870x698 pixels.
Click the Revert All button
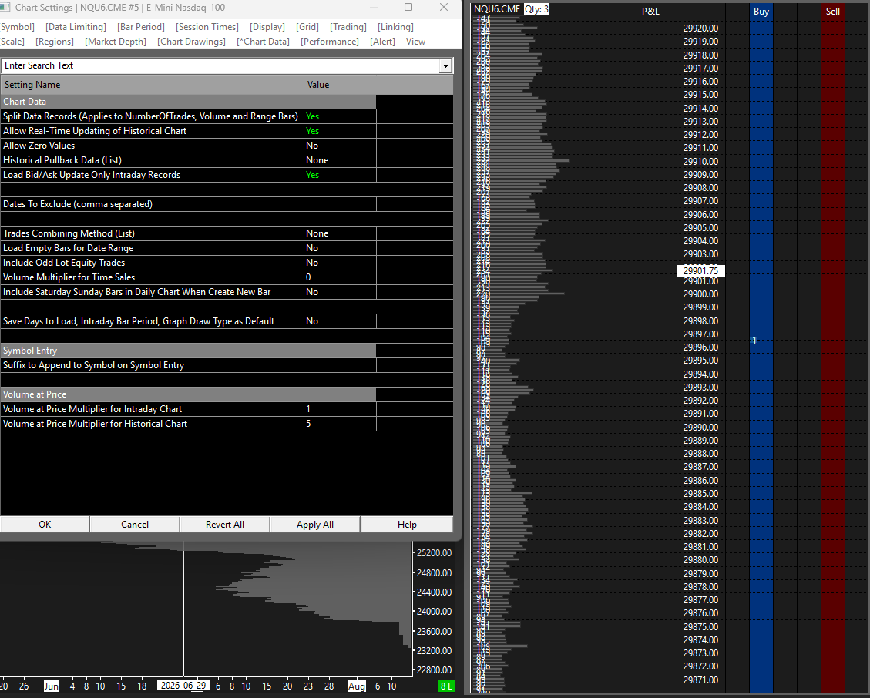225,525
